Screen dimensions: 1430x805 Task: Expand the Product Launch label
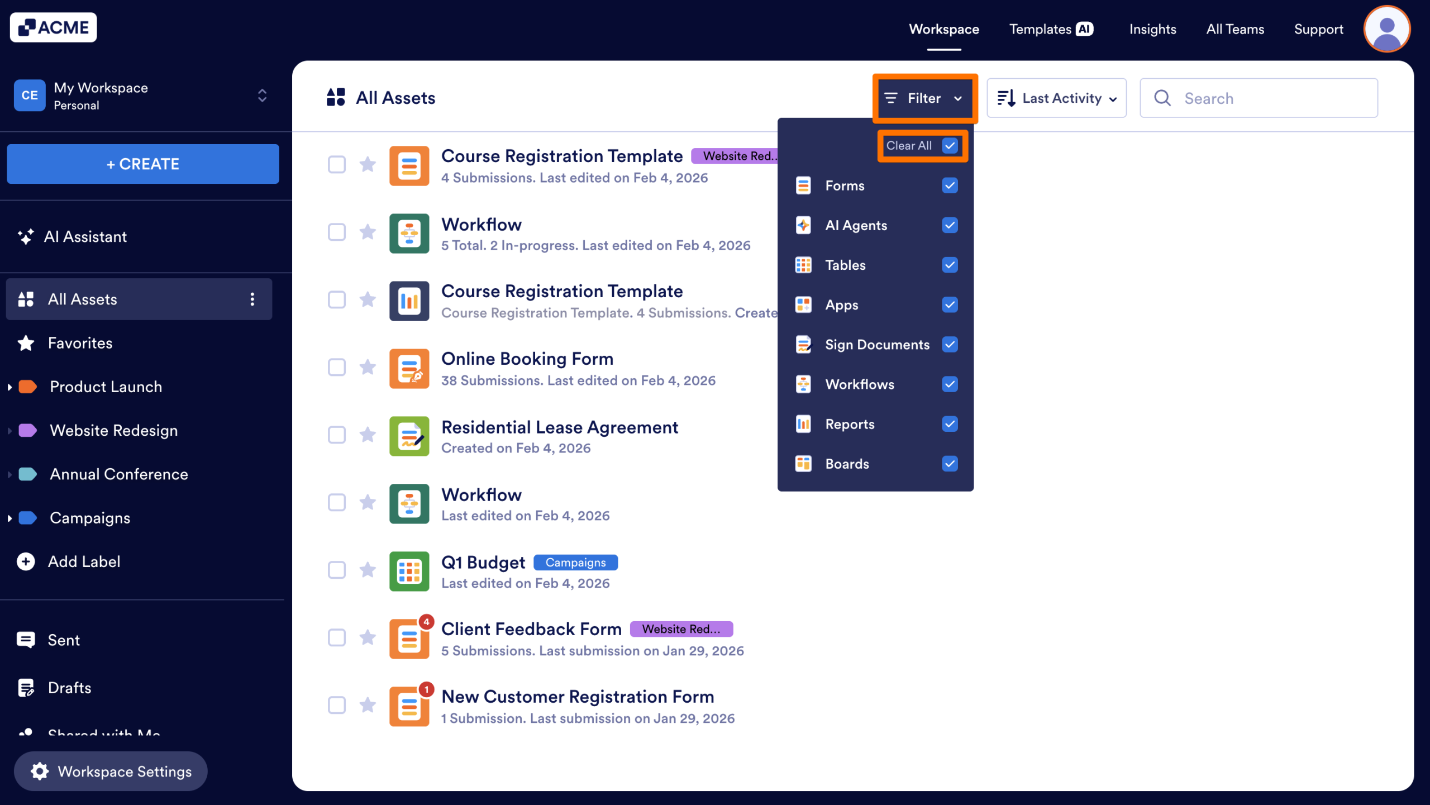coord(9,386)
